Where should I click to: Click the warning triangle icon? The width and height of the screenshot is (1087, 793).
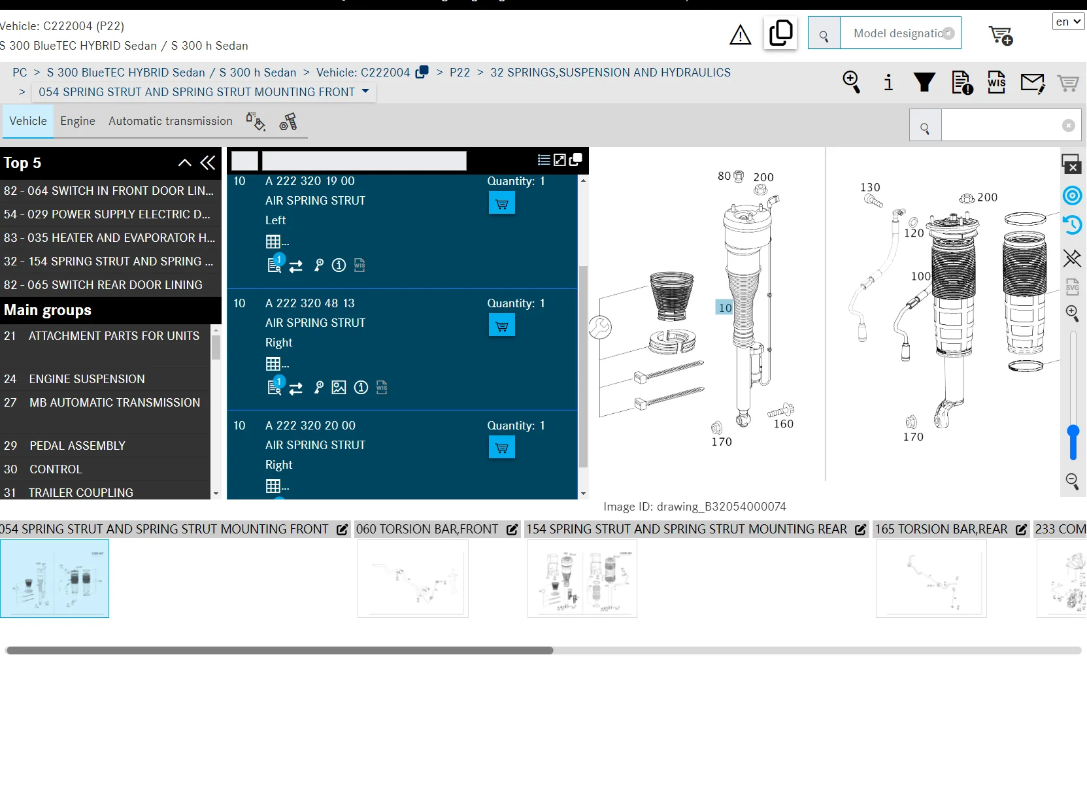point(740,35)
